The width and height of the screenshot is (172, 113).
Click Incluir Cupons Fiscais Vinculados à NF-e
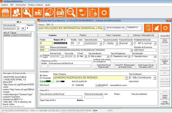[146, 66]
